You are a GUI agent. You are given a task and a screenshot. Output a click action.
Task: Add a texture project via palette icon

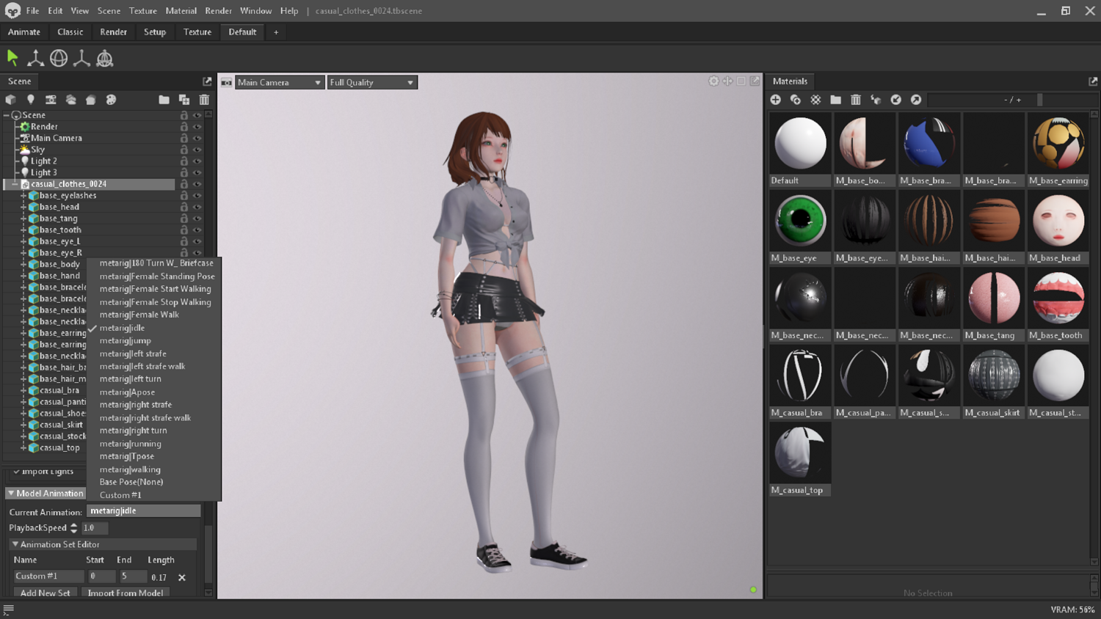(x=111, y=100)
